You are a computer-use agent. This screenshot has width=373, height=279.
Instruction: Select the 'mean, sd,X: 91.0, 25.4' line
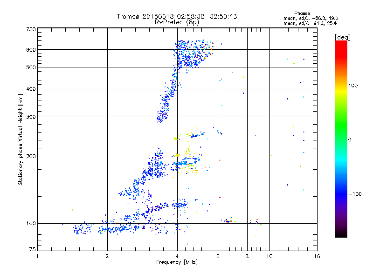pyautogui.click(x=310, y=23)
